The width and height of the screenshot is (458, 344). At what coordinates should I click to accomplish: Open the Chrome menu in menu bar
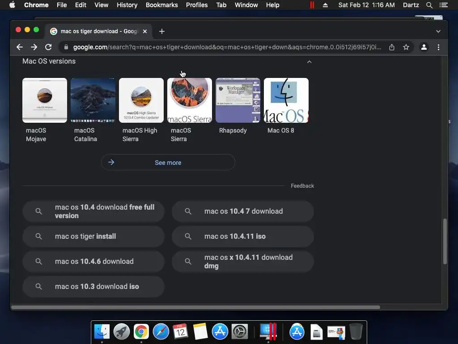36,5
